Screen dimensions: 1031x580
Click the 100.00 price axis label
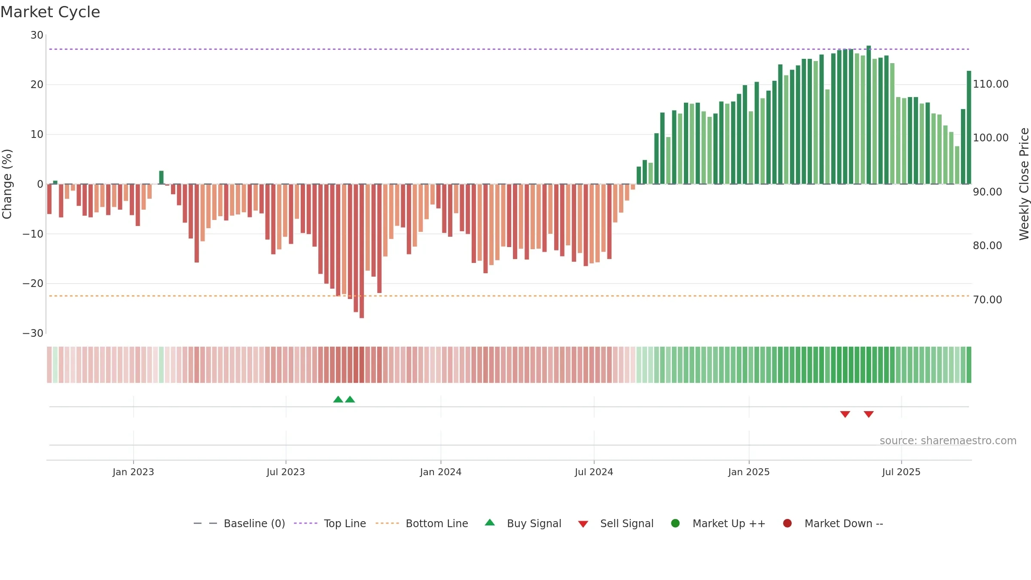tap(991, 138)
